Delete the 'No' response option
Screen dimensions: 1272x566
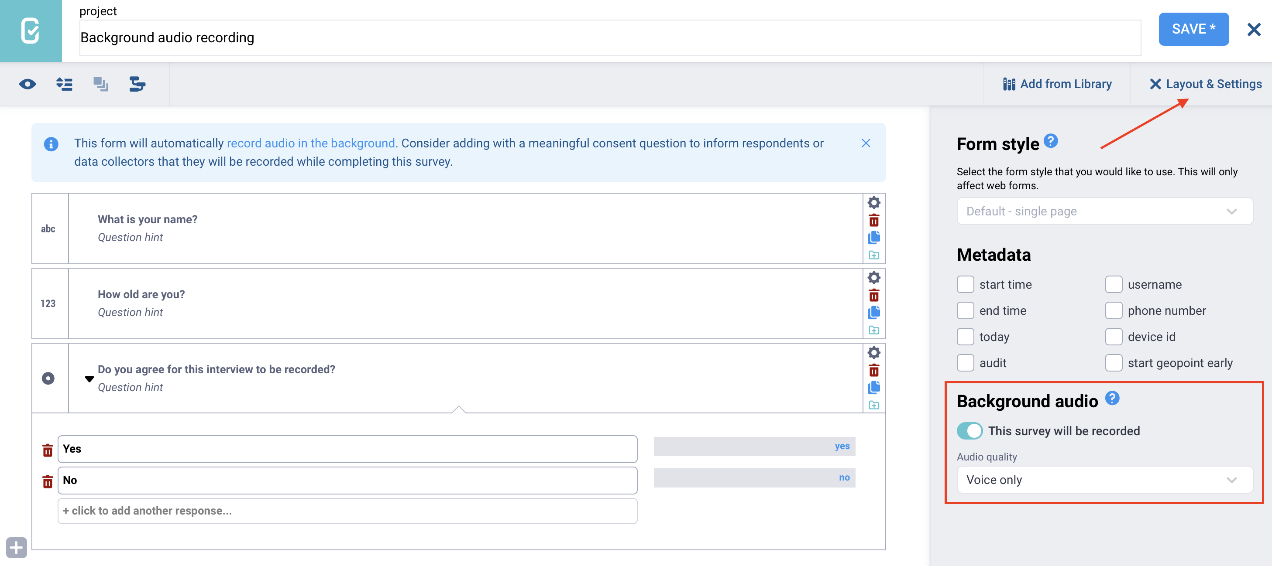click(x=48, y=481)
